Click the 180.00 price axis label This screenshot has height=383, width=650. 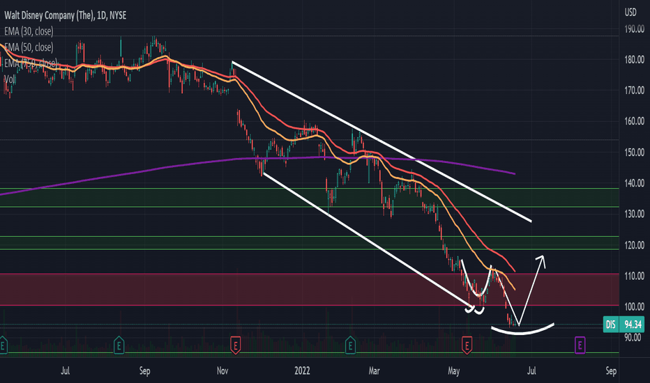pyautogui.click(x=634, y=60)
